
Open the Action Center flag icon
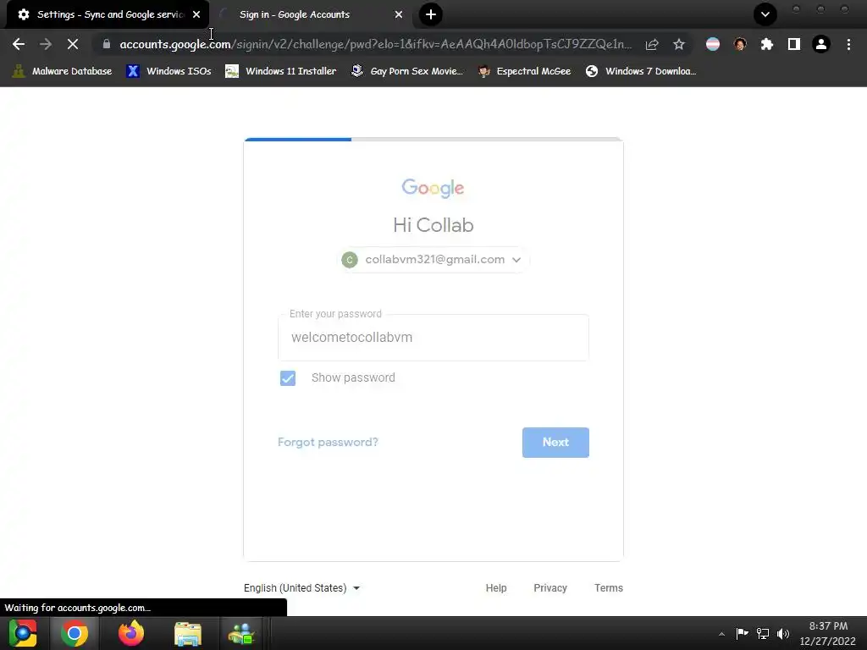pos(742,633)
